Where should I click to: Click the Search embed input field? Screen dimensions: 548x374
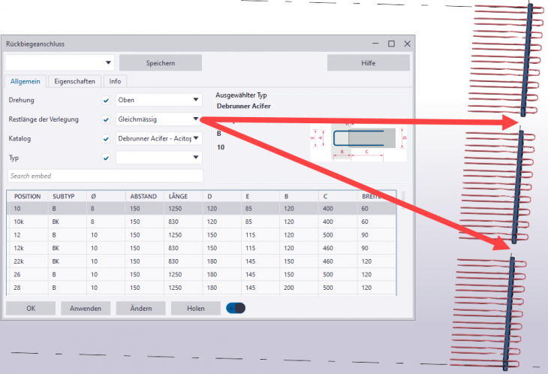pos(105,176)
